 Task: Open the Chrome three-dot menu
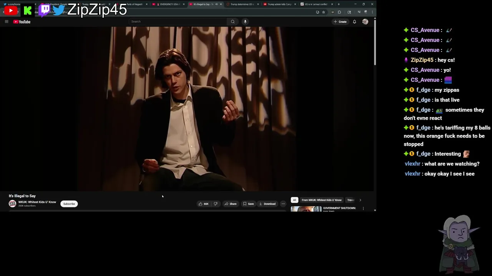click(372, 12)
